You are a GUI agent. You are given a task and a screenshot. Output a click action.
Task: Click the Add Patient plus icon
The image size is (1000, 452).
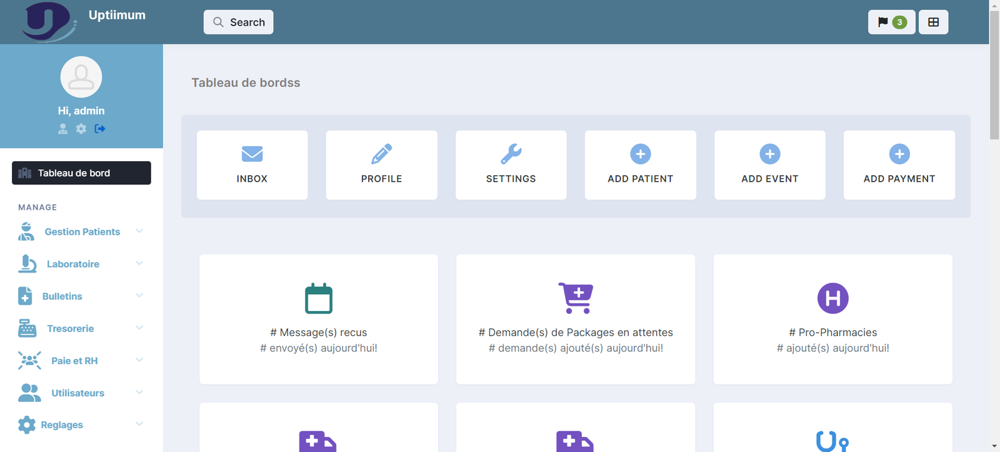pyautogui.click(x=640, y=154)
